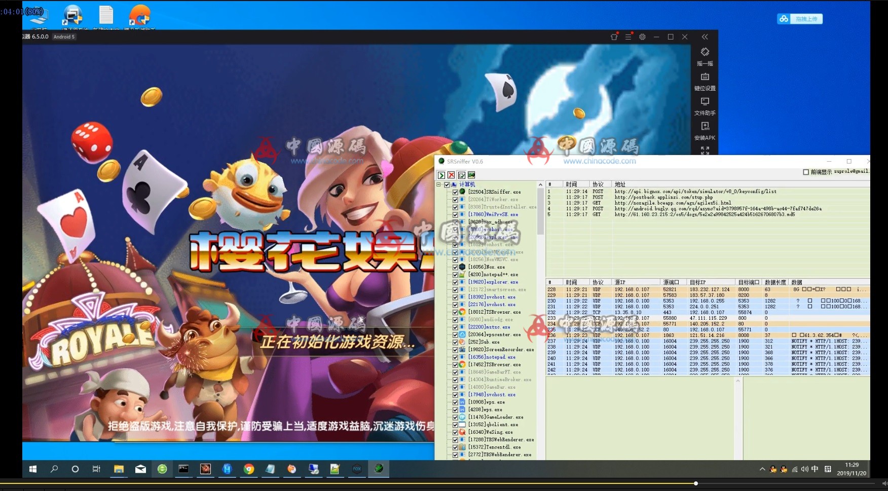Viewport: 888px width, 491px height.
Task: Toggle the 中 input method indicator
Action: point(815,469)
